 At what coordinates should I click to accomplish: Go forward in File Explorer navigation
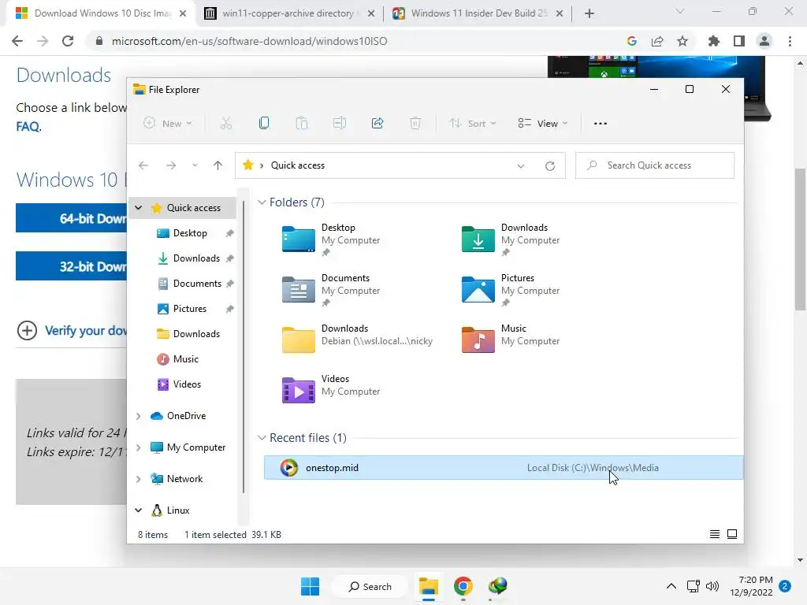coord(171,165)
